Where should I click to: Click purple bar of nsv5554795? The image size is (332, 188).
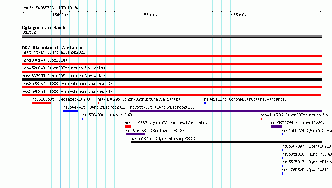[x=226, y=111]
